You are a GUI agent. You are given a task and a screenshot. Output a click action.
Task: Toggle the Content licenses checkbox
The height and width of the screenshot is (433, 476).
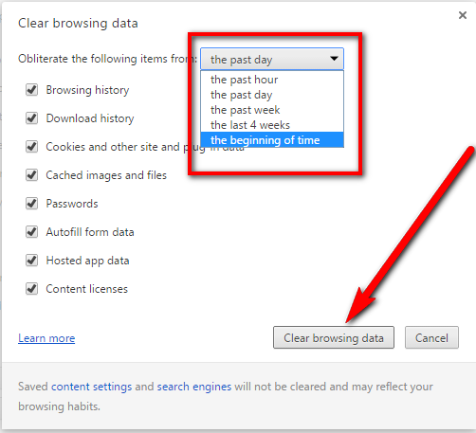pos(31,289)
